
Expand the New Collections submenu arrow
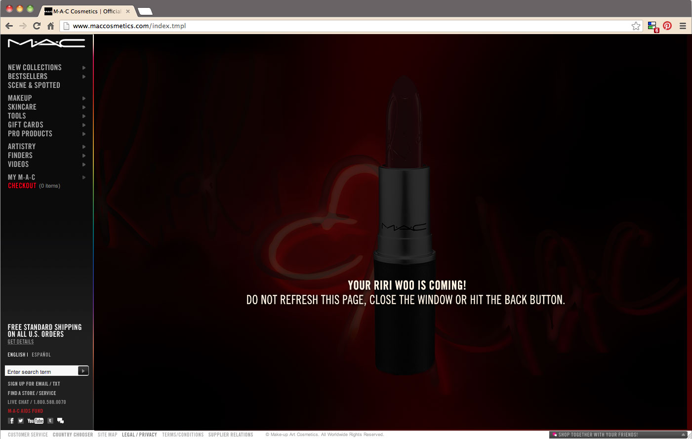tap(84, 68)
